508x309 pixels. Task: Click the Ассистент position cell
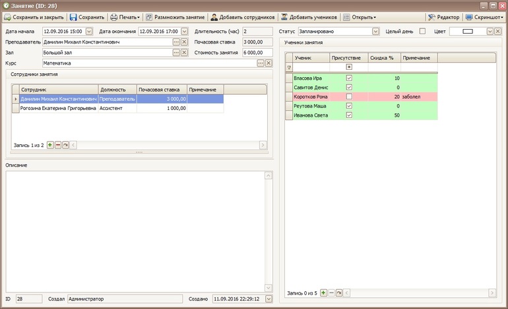pos(117,108)
